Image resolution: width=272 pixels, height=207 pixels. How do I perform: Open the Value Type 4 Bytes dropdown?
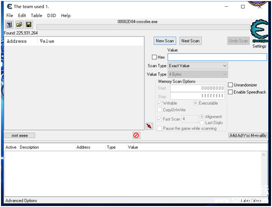(198, 74)
